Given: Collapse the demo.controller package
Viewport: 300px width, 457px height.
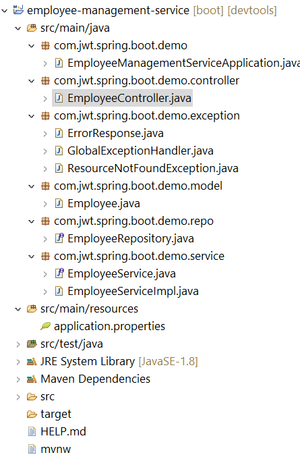Looking at the screenshot, I should [32, 81].
